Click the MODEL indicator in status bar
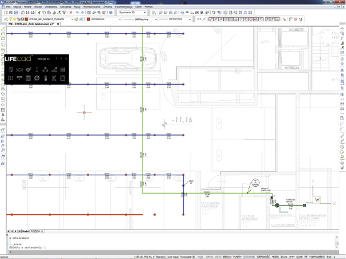Image resolution: width=346 pixels, height=259 pixels. click(276, 256)
